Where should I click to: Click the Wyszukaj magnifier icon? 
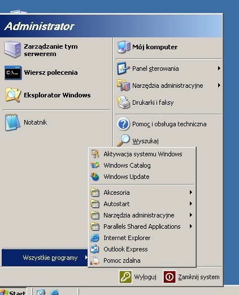point(124,140)
